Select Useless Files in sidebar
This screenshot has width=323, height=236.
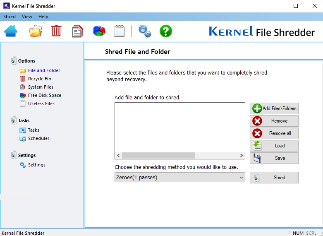41,104
